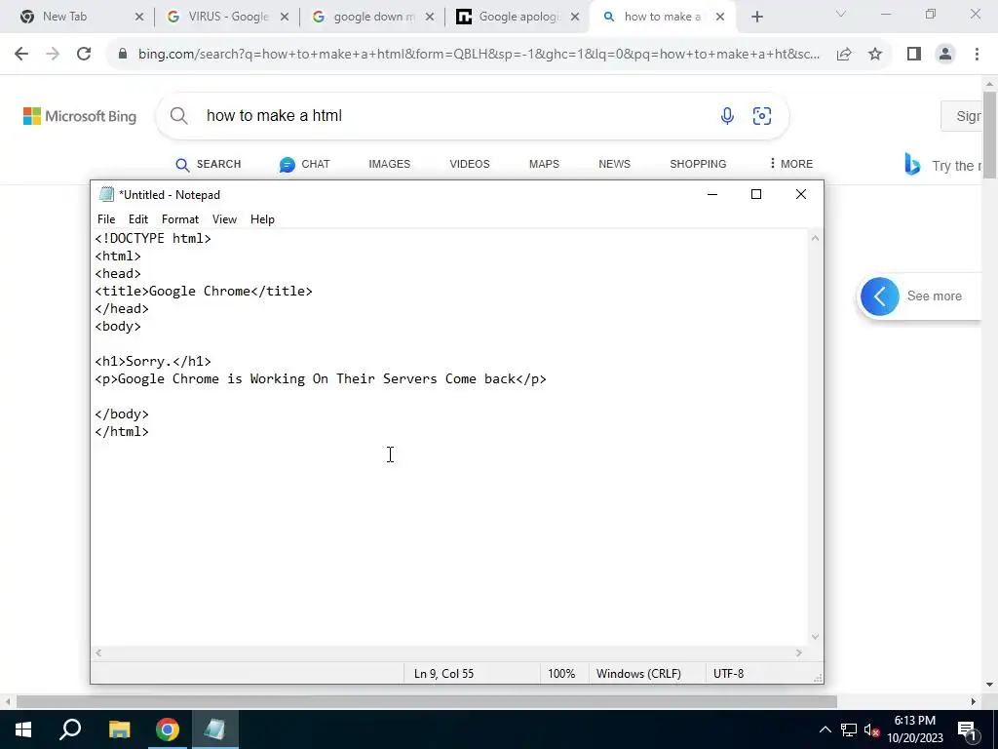998x749 pixels.
Task: Select Bing SEARCH tab
Action: point(209,164)
